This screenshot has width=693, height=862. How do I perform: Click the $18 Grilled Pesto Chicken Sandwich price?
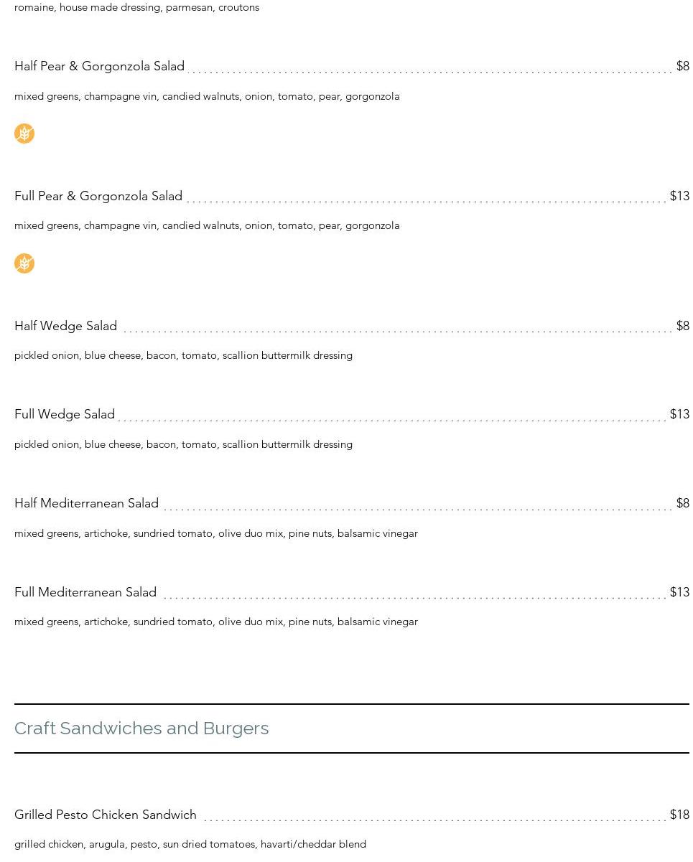pos(679,815)
